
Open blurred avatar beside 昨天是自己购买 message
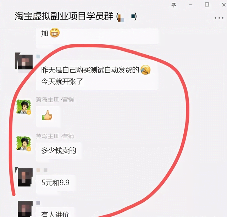24,61
